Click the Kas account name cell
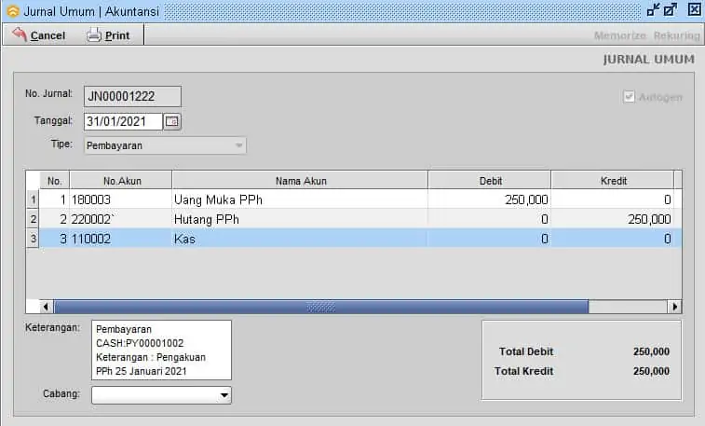The height and width of the screenshot is (426, 705). pos(300,239)
